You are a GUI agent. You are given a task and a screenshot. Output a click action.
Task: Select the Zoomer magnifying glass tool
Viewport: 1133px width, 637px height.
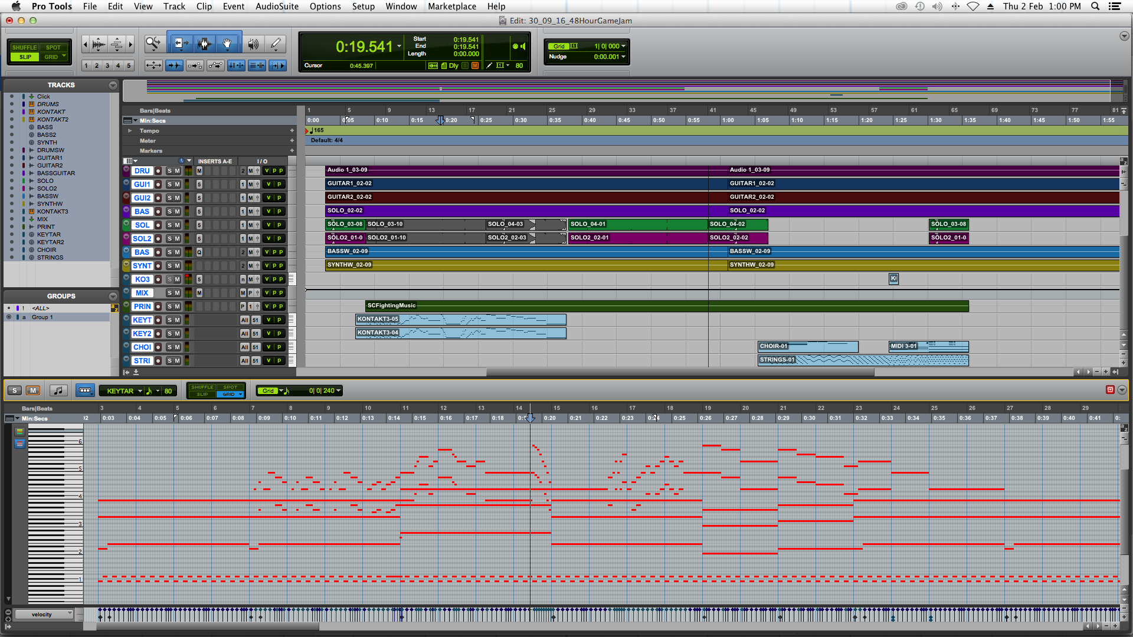(153, 44)
